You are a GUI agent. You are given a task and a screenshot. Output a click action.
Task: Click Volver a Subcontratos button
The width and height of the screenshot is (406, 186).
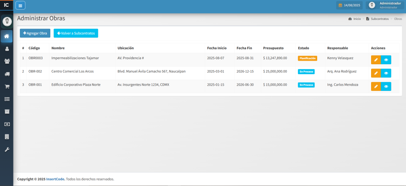pos(76,33)
